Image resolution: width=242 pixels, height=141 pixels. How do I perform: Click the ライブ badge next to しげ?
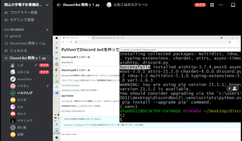click(x=44, y=65)
